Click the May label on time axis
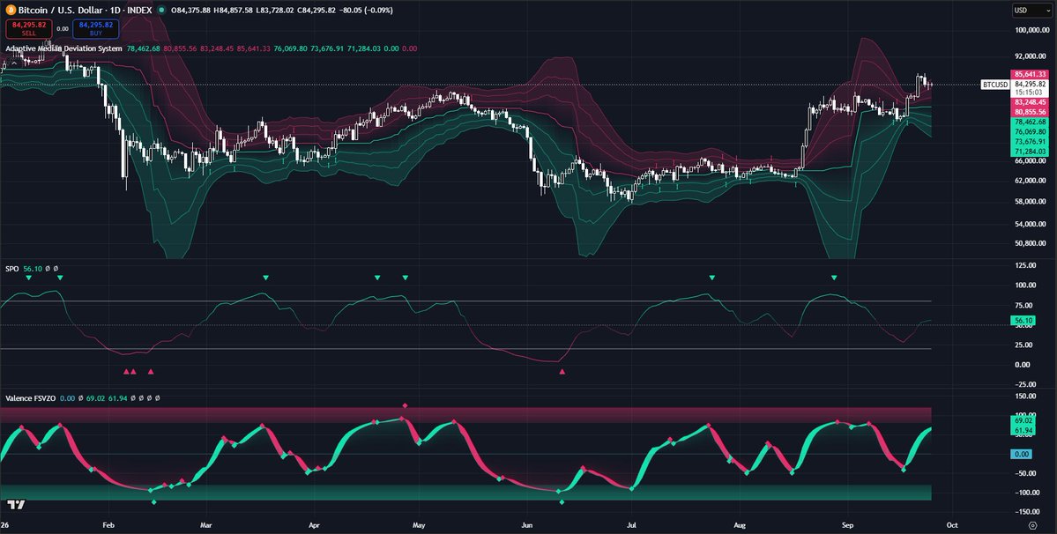The width and height of the screenshot is (1057, 534). (x=419, y=524)
